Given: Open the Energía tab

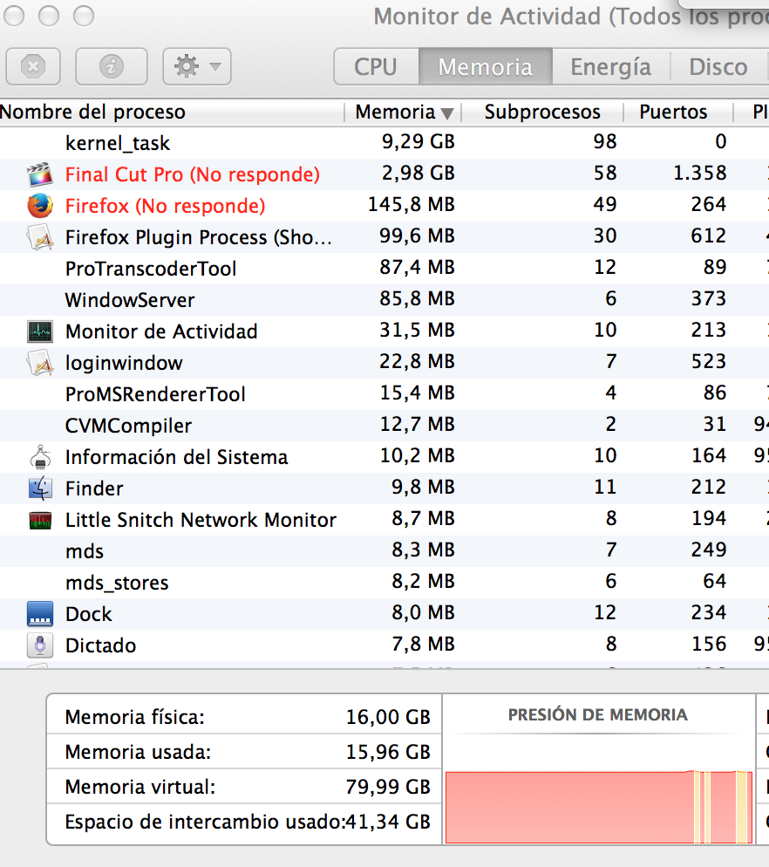Looking at the screenshot, I should [x=611, y=67].
